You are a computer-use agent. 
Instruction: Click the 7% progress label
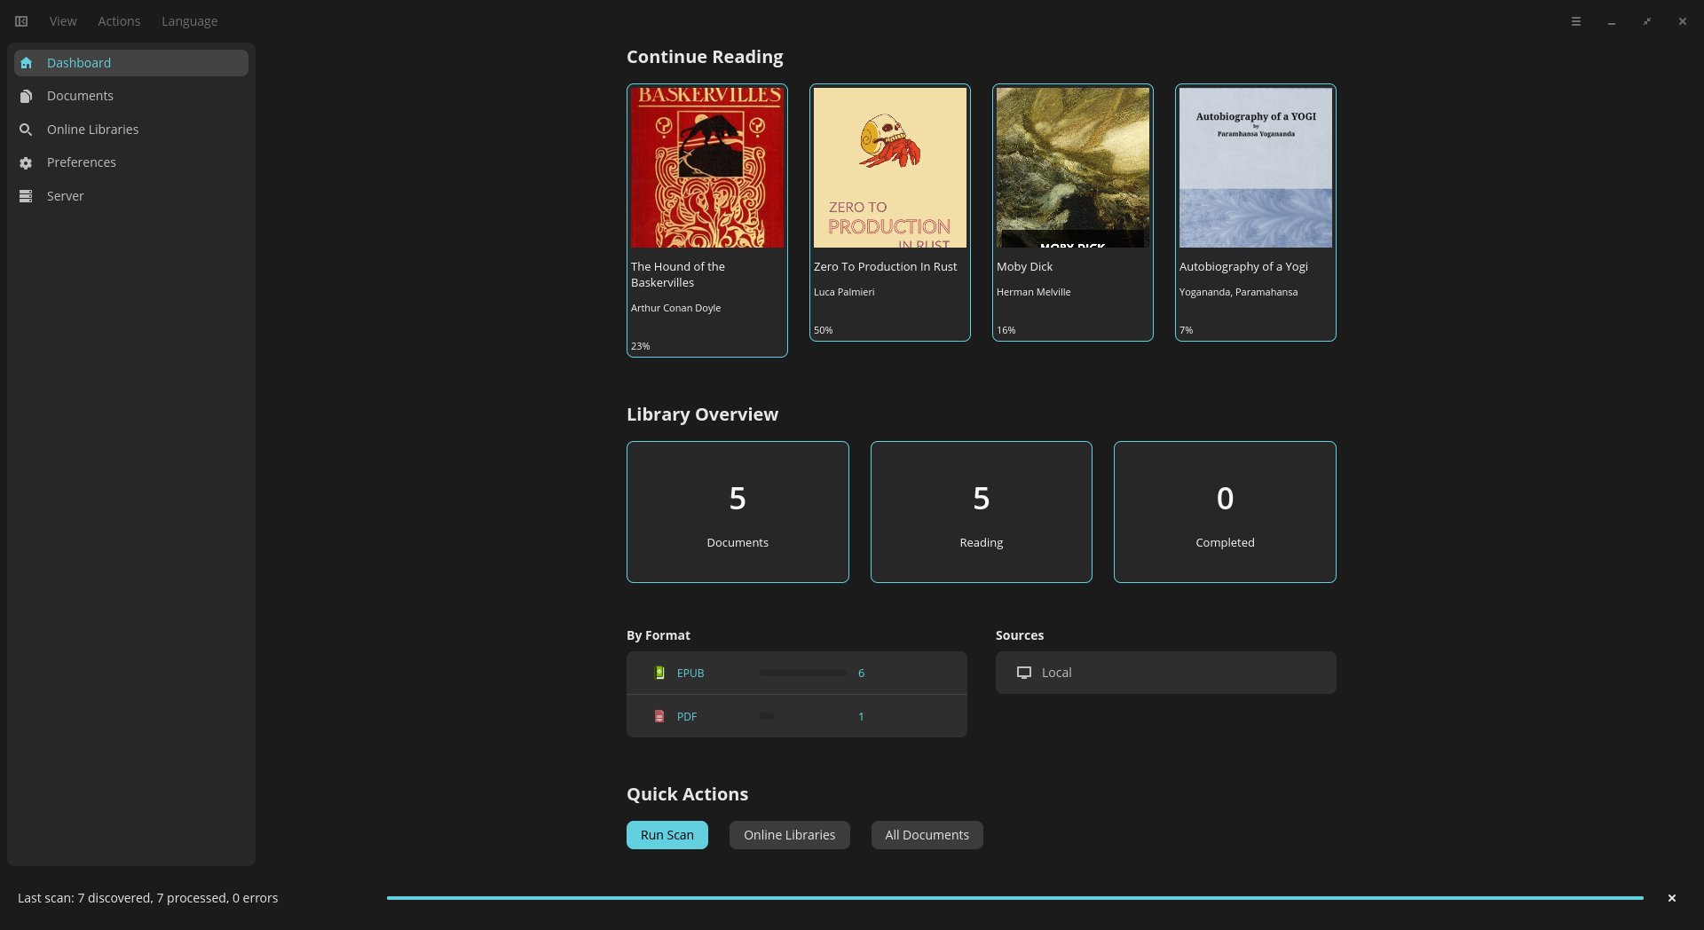pos(1186,330)
